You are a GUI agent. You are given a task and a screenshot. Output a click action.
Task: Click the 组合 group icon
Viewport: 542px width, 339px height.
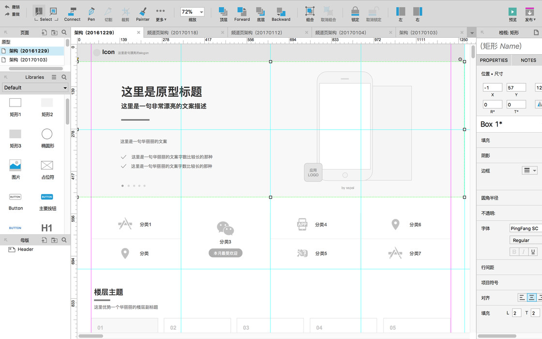pos(310,12)
